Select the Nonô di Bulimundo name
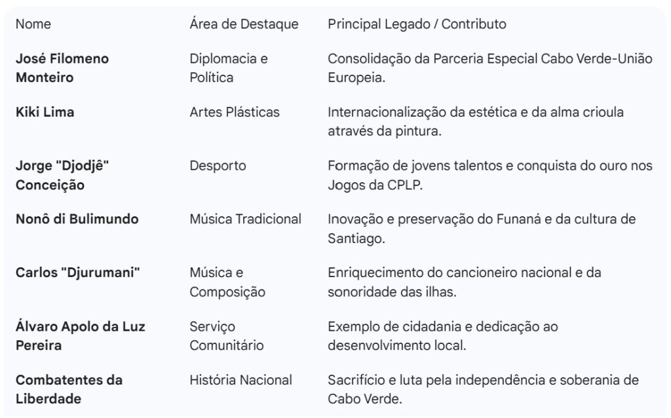Viewport: 671px width, 418px height. point(77,219)
